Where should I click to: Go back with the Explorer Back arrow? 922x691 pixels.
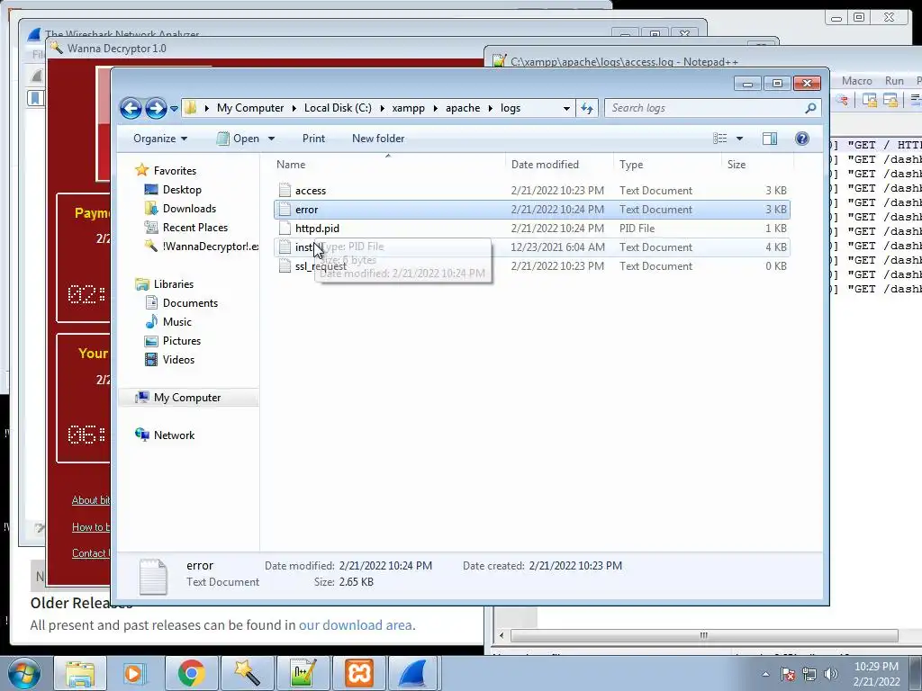tap(131, 108)
